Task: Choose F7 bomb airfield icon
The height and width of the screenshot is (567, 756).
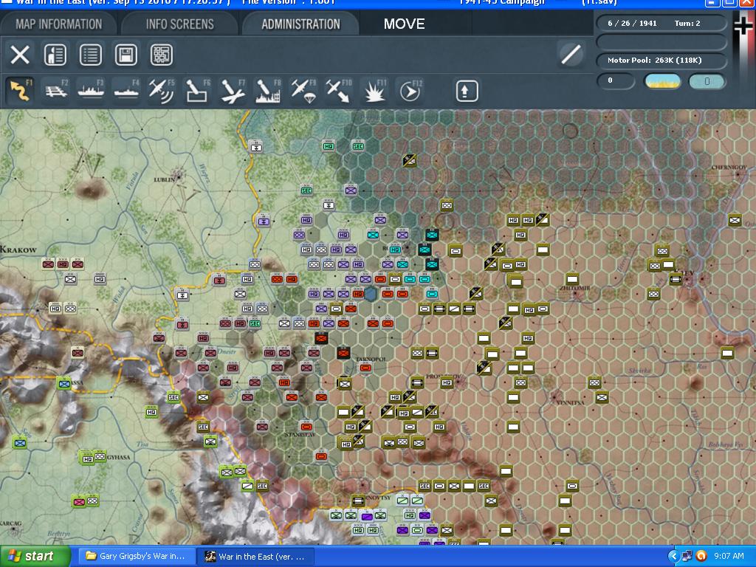Action: 233,91
